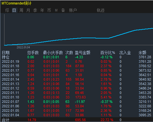The height and width of the screenshot is (122, 153).
Task: Click the 2.45 total lots cell
Action: point(31,79)
